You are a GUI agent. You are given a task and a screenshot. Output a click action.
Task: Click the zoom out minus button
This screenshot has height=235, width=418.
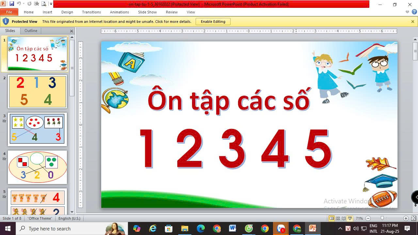tap(368, 218)
